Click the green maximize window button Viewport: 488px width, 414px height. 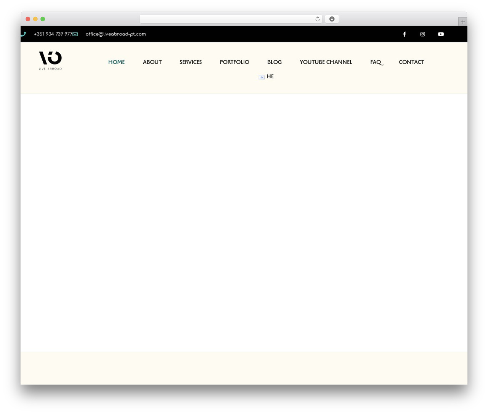click(43, 19)
